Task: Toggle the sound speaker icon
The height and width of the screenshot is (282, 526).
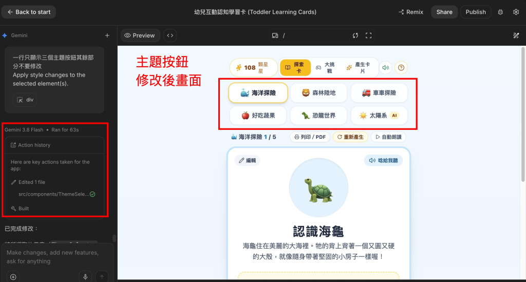Action: tap(385, 68)
